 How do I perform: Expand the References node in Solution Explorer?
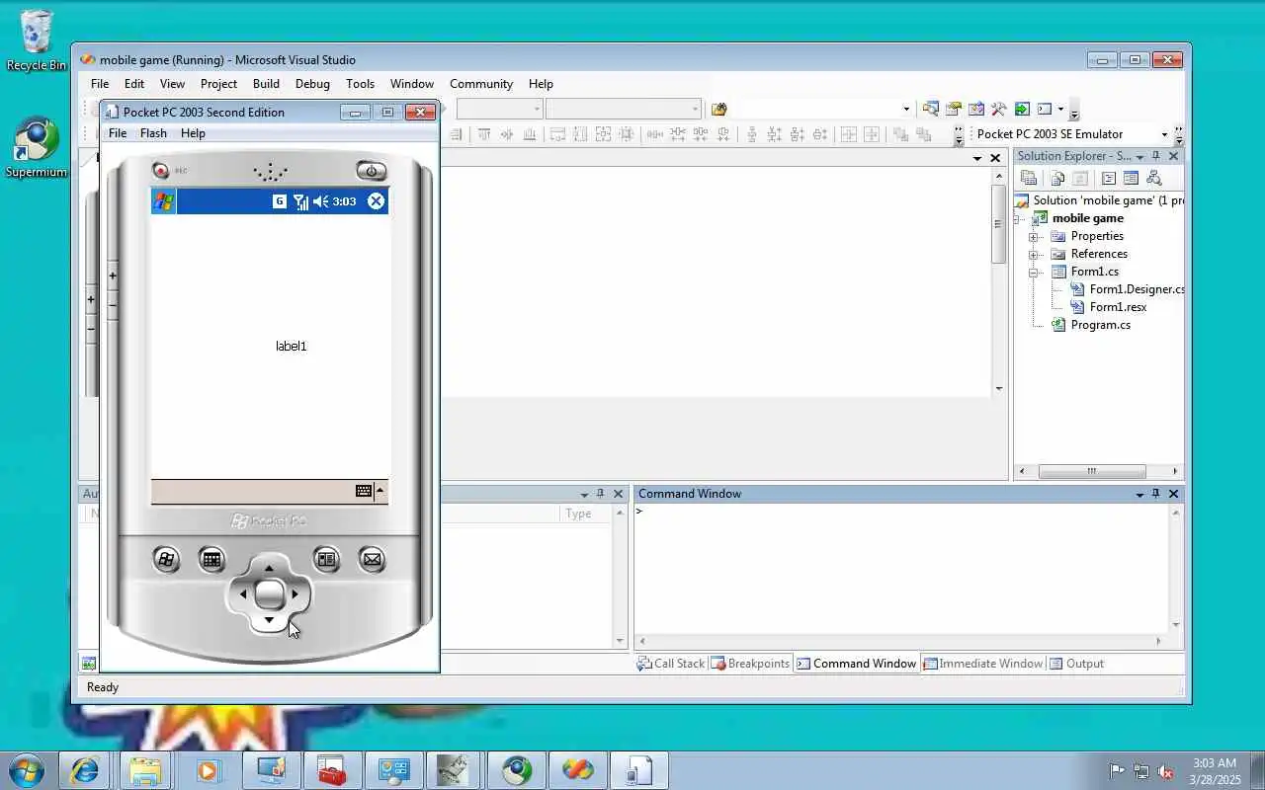pos(1034,255)
